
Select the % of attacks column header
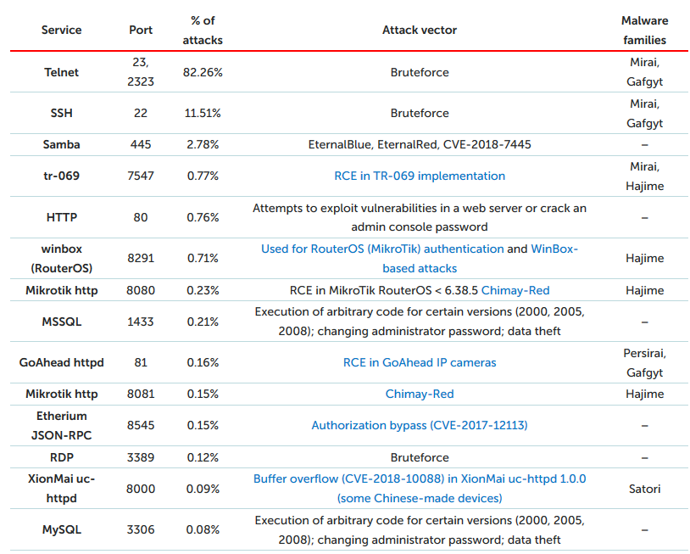click(203, 30)
